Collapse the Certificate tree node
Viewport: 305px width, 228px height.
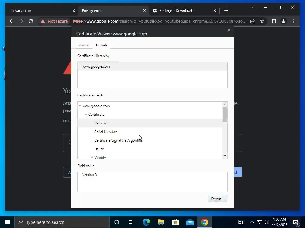tap(86, 114)
